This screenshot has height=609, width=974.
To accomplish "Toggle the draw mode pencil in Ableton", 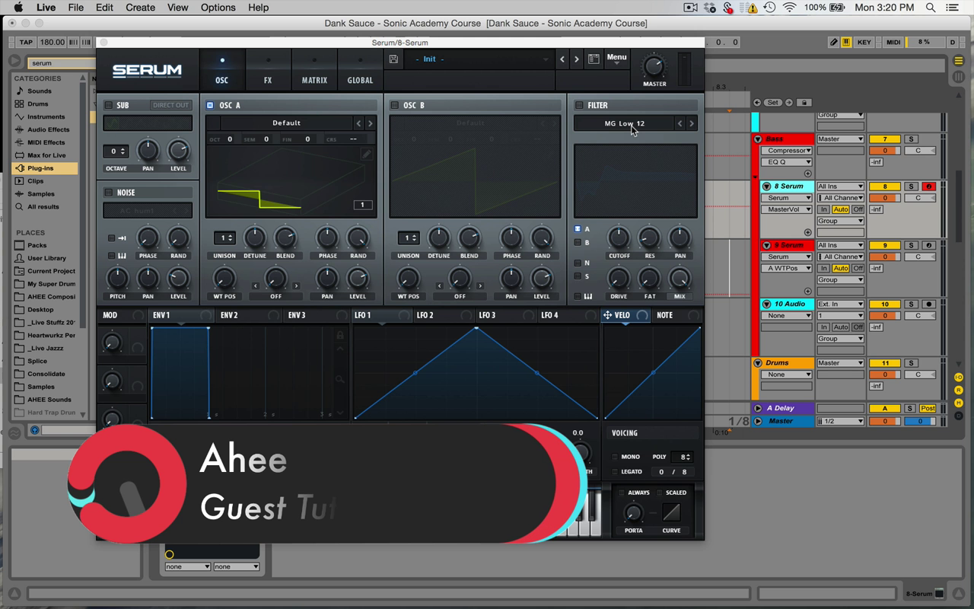I will coord(834,43).
